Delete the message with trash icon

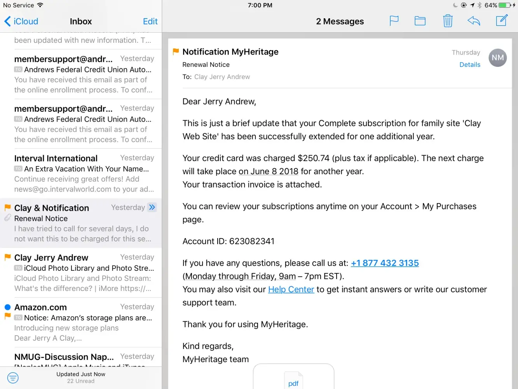(x=448, y=21)
